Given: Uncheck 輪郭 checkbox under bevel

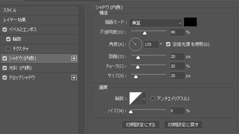Looking at the screenshot, I should point(8,39).
